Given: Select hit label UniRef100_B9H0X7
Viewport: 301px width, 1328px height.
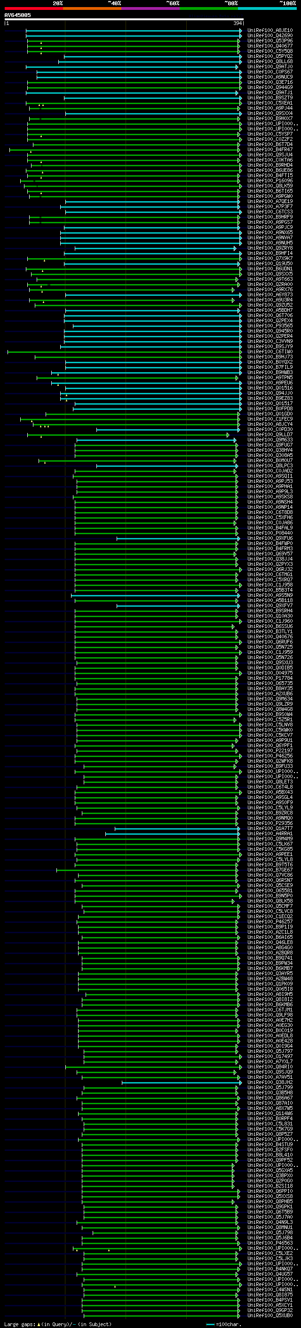Looking at the screenshot, I should click(270, 119).
